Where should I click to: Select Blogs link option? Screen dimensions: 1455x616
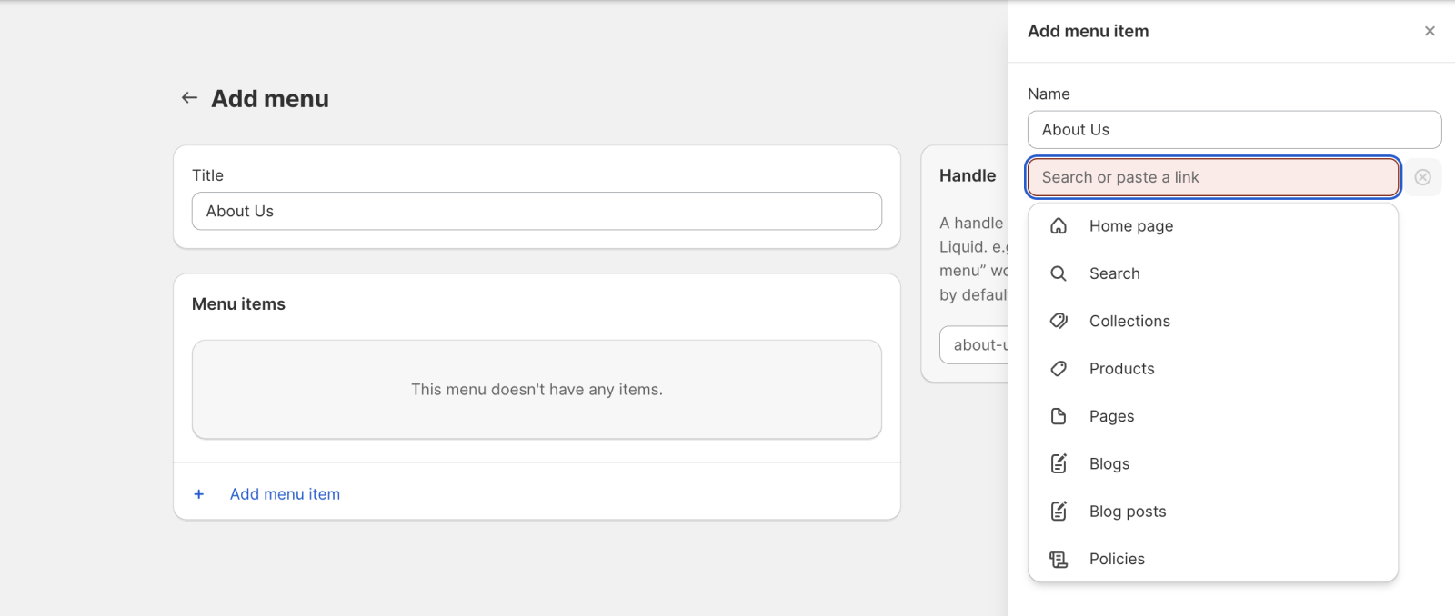click(x=1213, y=463)
